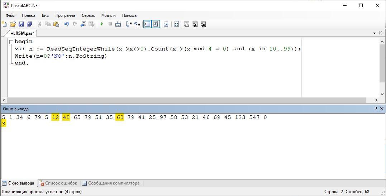
Task: Toggle the output window toolbar button
Action: click(x=147, y=24)
